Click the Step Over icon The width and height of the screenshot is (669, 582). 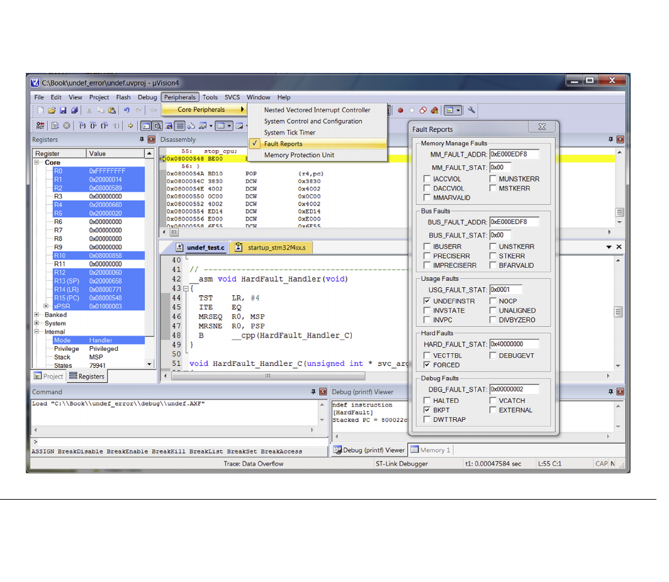click(x=93, y=126)
